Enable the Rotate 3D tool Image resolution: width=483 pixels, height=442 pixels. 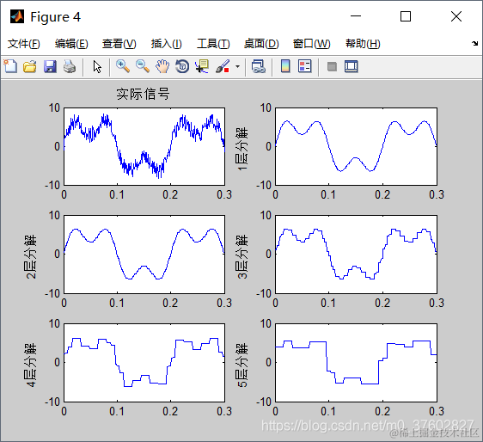point(182,66)
